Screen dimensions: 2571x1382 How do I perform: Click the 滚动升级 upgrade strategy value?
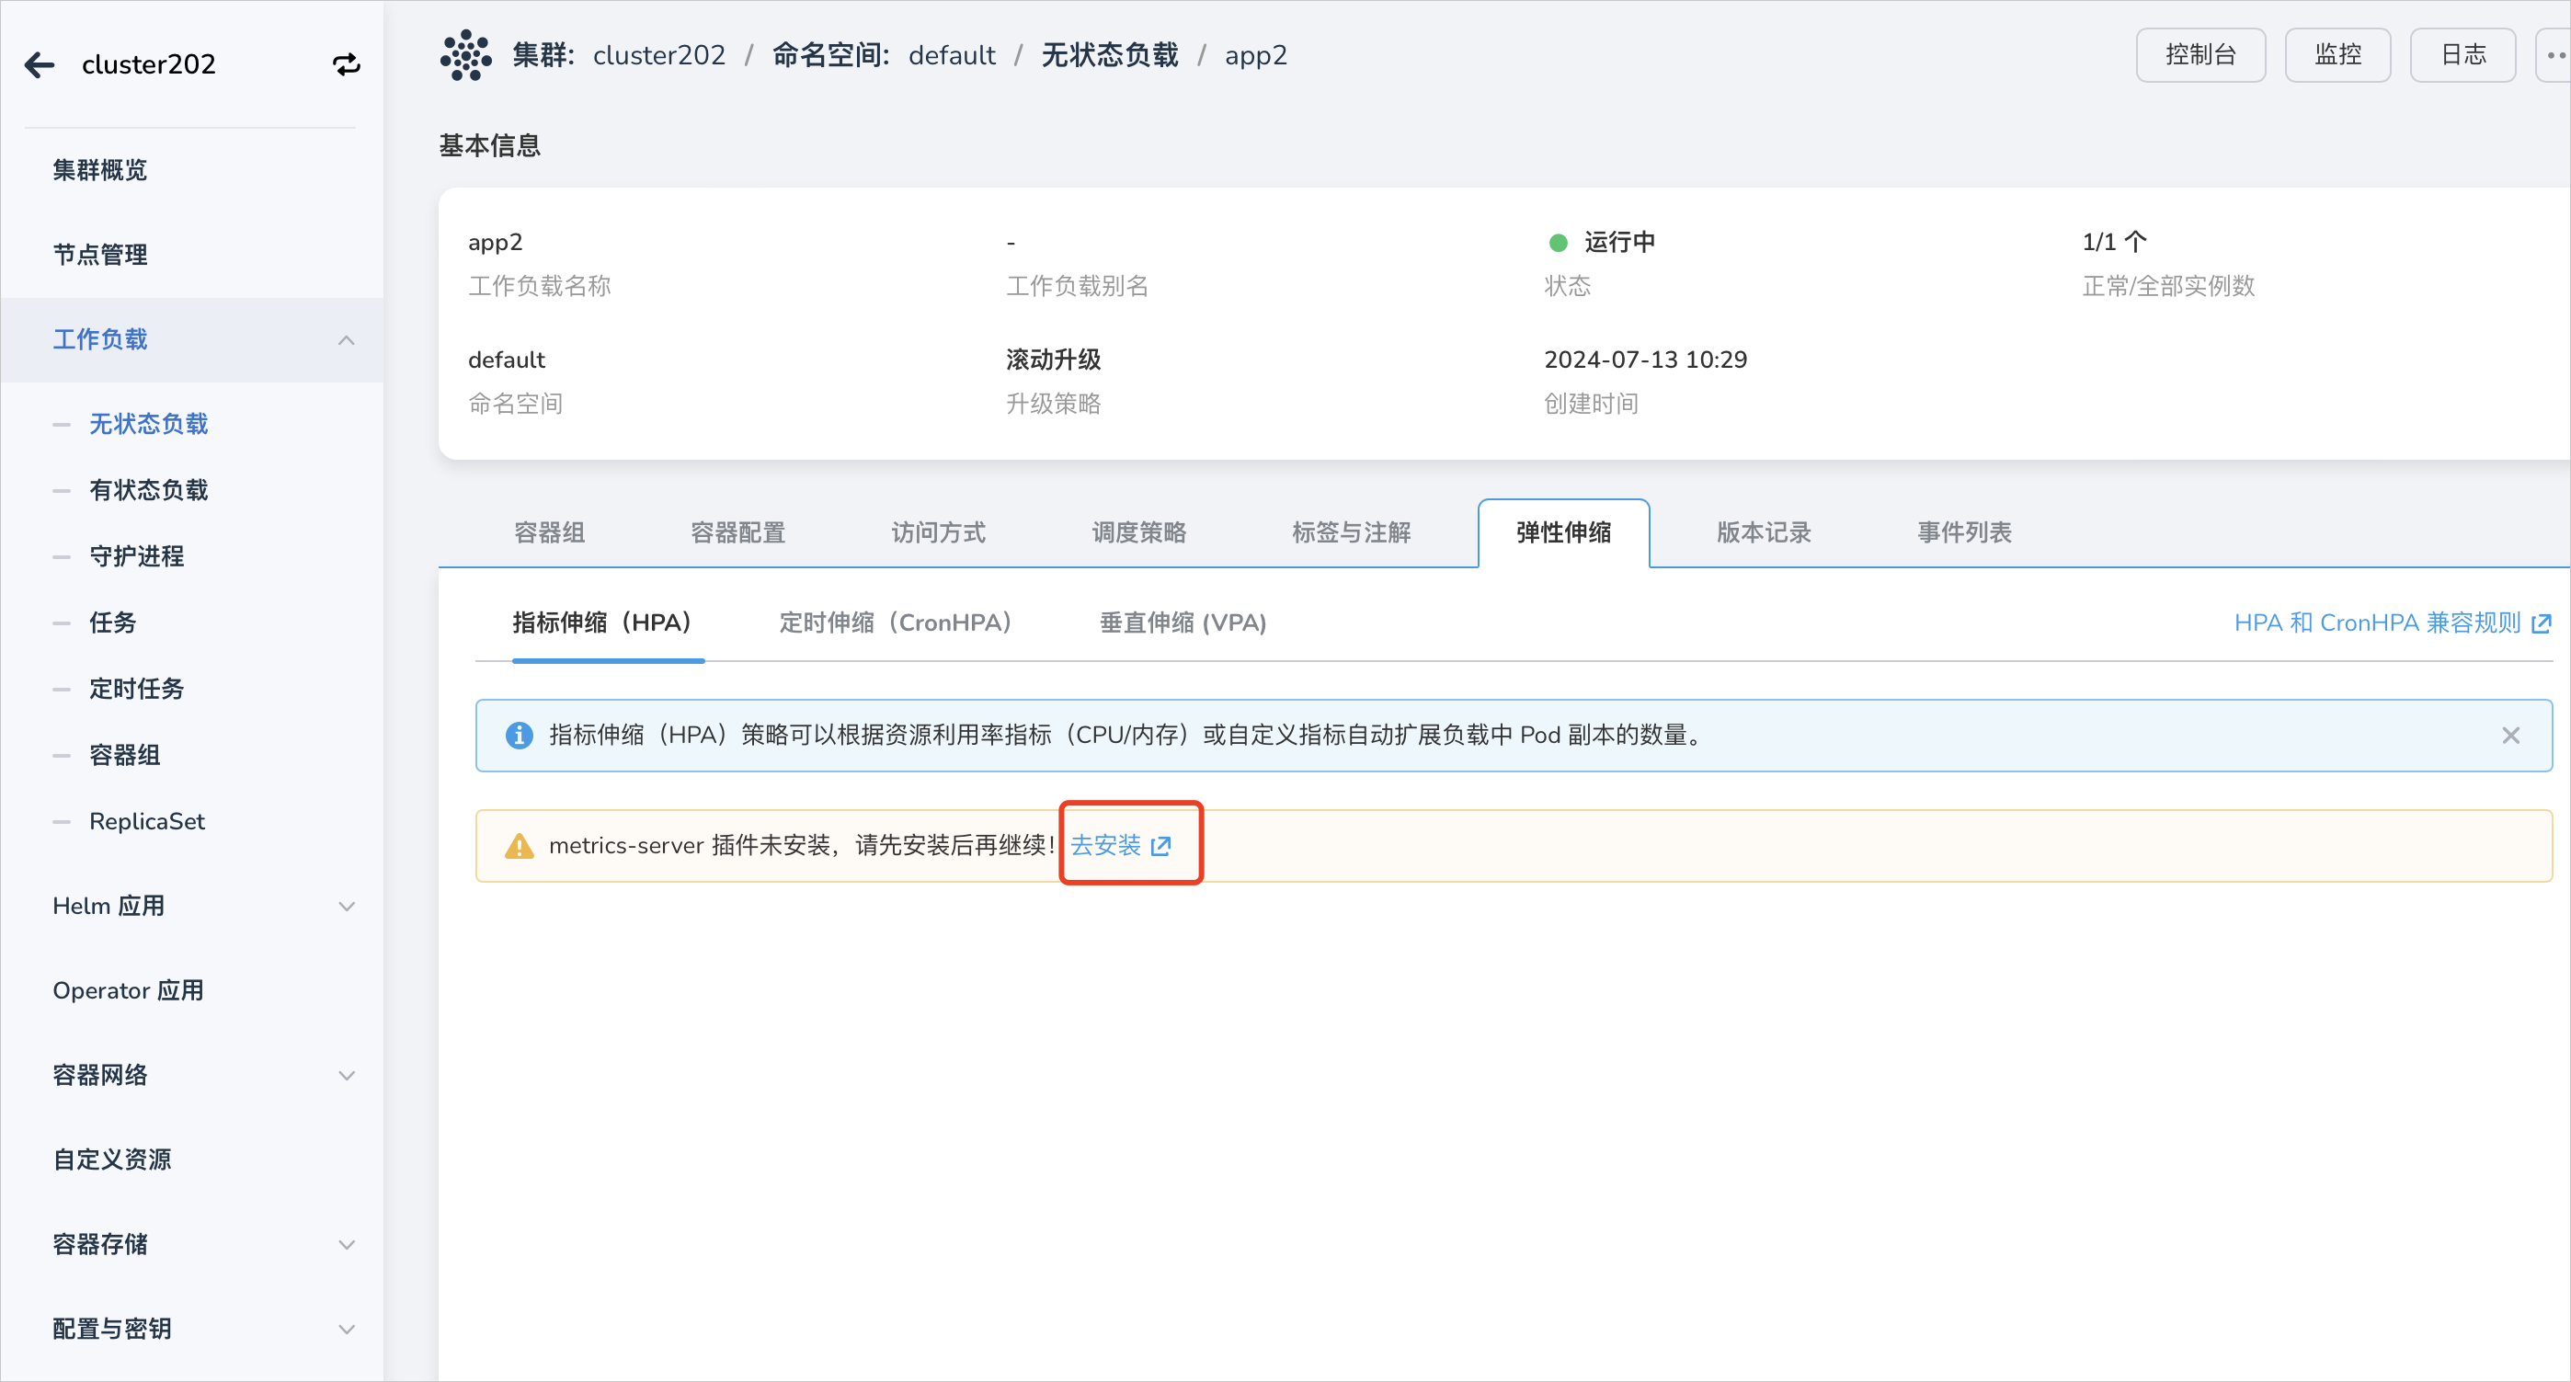1053,360
